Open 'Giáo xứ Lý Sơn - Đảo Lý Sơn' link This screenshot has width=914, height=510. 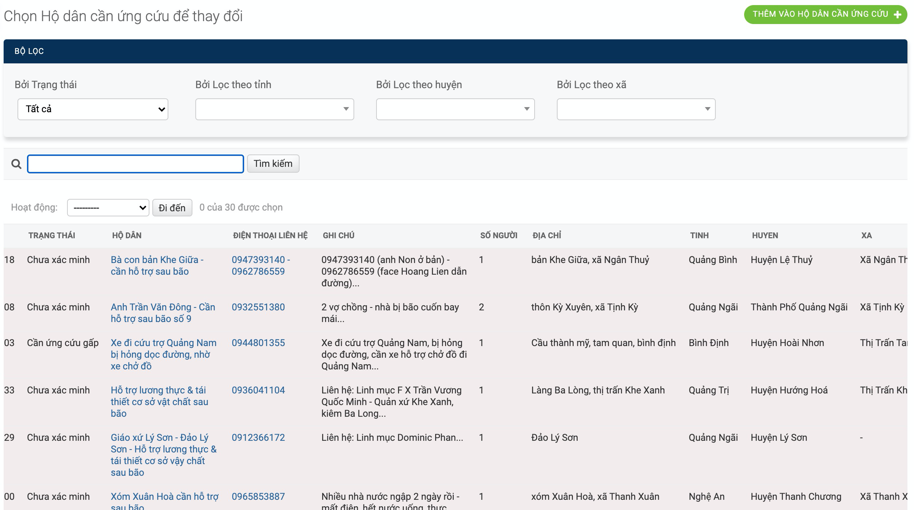[164, 455]
